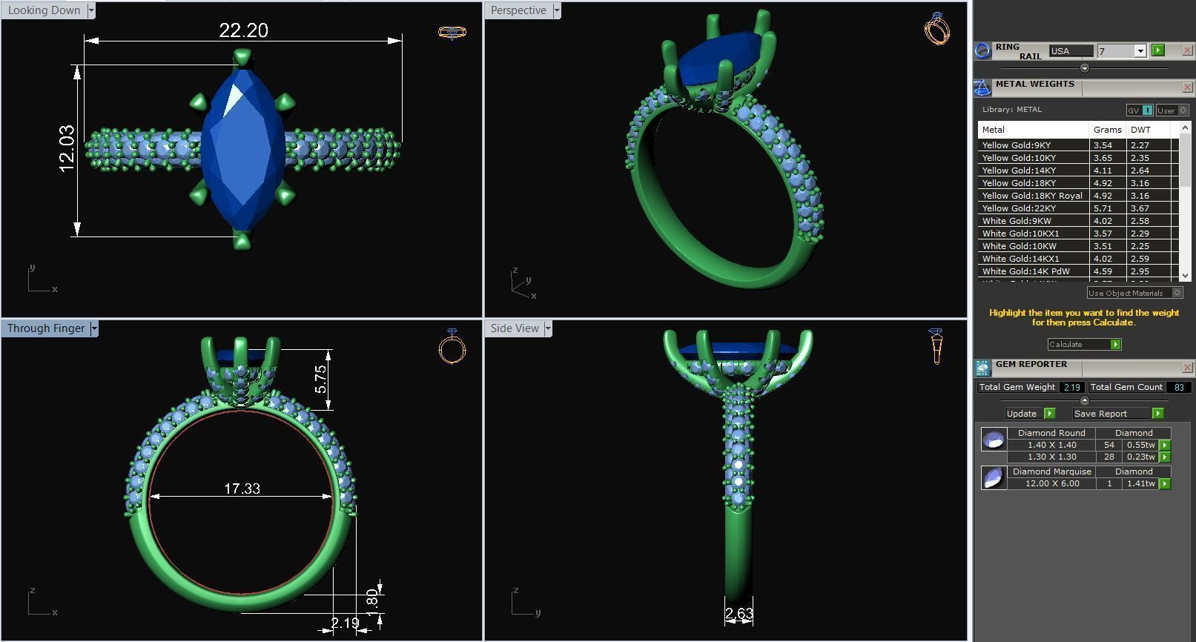1196x642 pixels.
Task: Click the USA ring standard field
Action: click(1071, 51)
